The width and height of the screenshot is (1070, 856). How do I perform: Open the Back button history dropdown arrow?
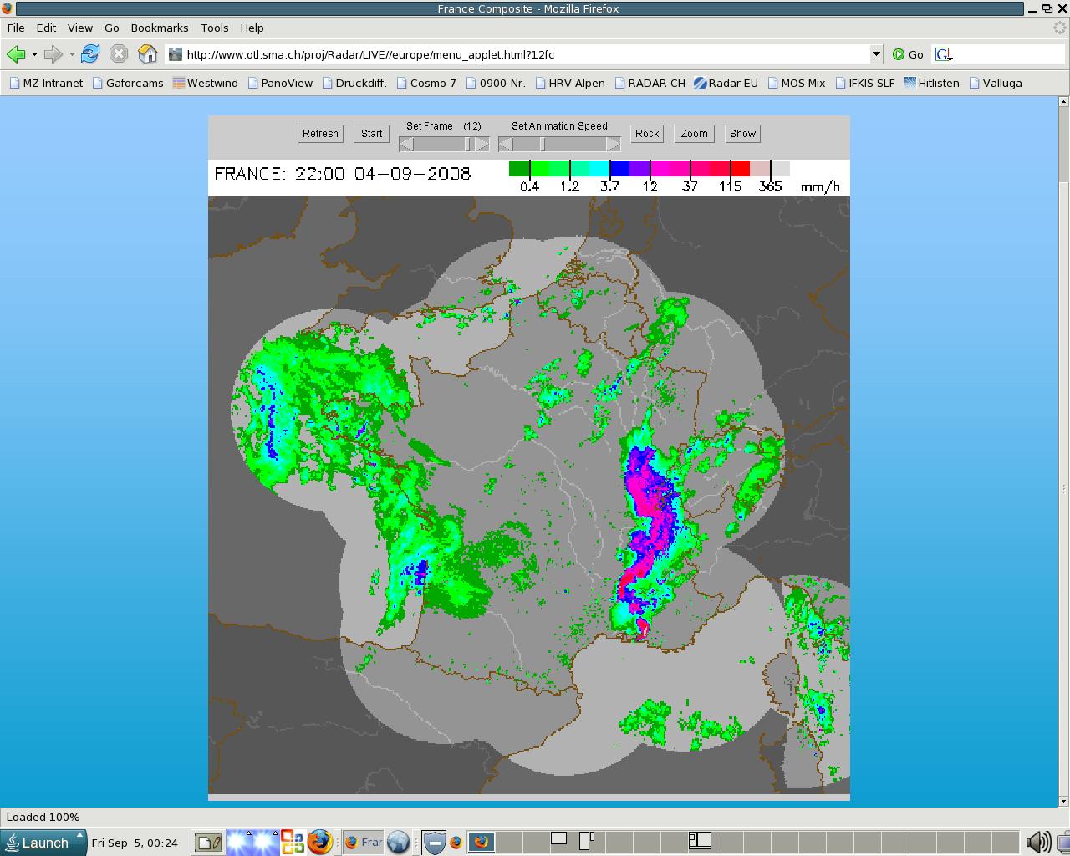34,55
